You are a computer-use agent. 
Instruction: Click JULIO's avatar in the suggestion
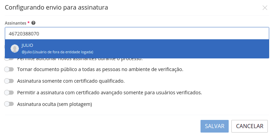point(15,49)
